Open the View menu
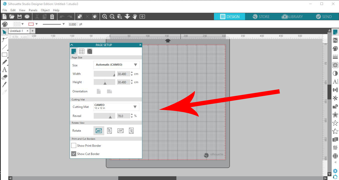 (22, 10)
